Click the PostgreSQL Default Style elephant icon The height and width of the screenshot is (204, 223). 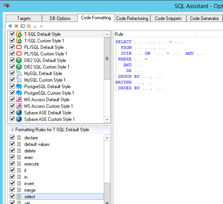click(x=19, y=87)
